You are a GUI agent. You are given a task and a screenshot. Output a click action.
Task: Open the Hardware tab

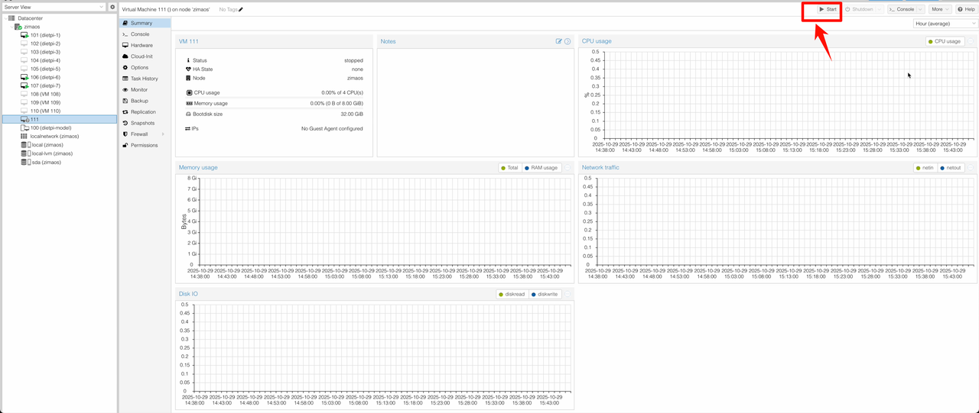coord(141,45)
